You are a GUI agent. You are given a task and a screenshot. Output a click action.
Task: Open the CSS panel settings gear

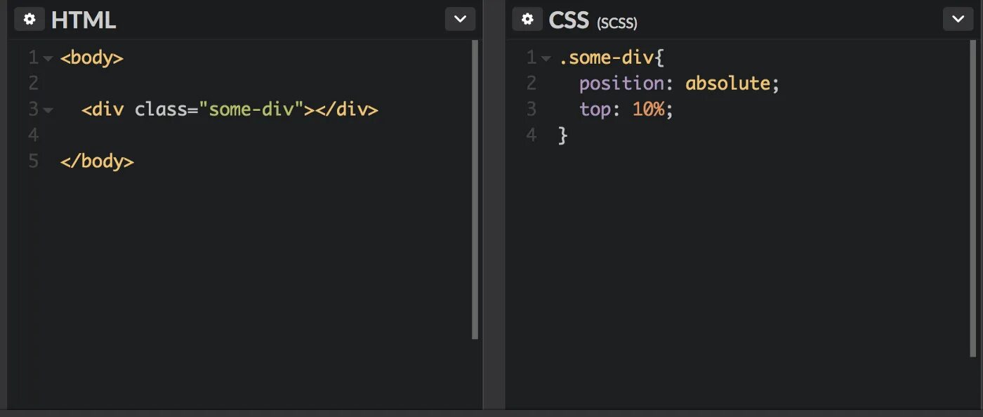pos(527,20)
